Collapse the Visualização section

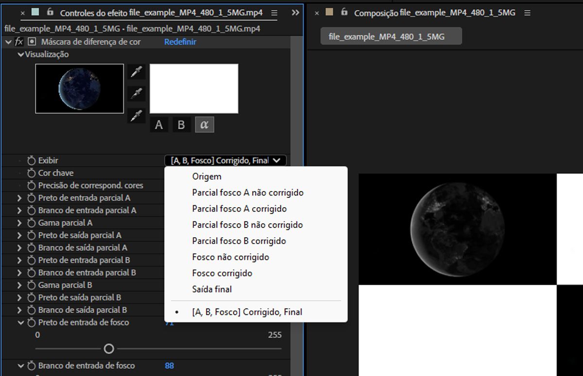(x=20, y=54)
